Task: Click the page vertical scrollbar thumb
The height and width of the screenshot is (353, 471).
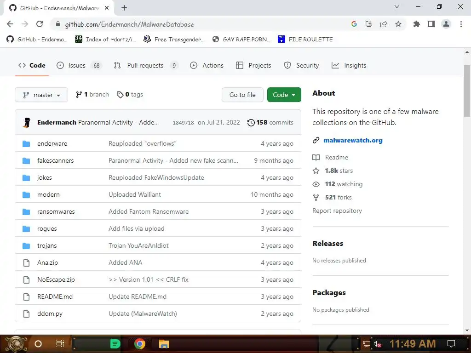Action: point(467,91)
